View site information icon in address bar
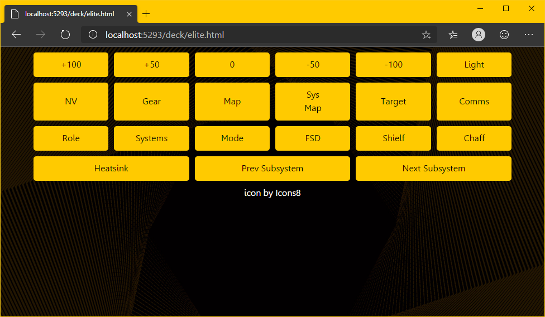The height and width of the screenshot is (317, 545). 93,35
